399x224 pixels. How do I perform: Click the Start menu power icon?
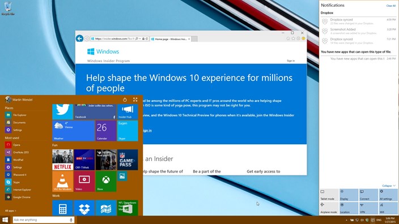point(125,100)
